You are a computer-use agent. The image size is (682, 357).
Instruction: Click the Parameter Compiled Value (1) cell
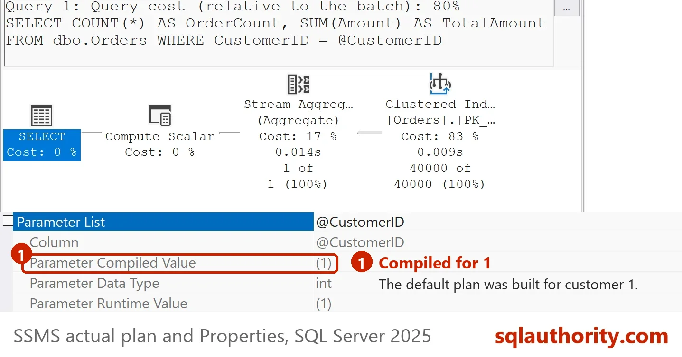(x=324, y=263)
